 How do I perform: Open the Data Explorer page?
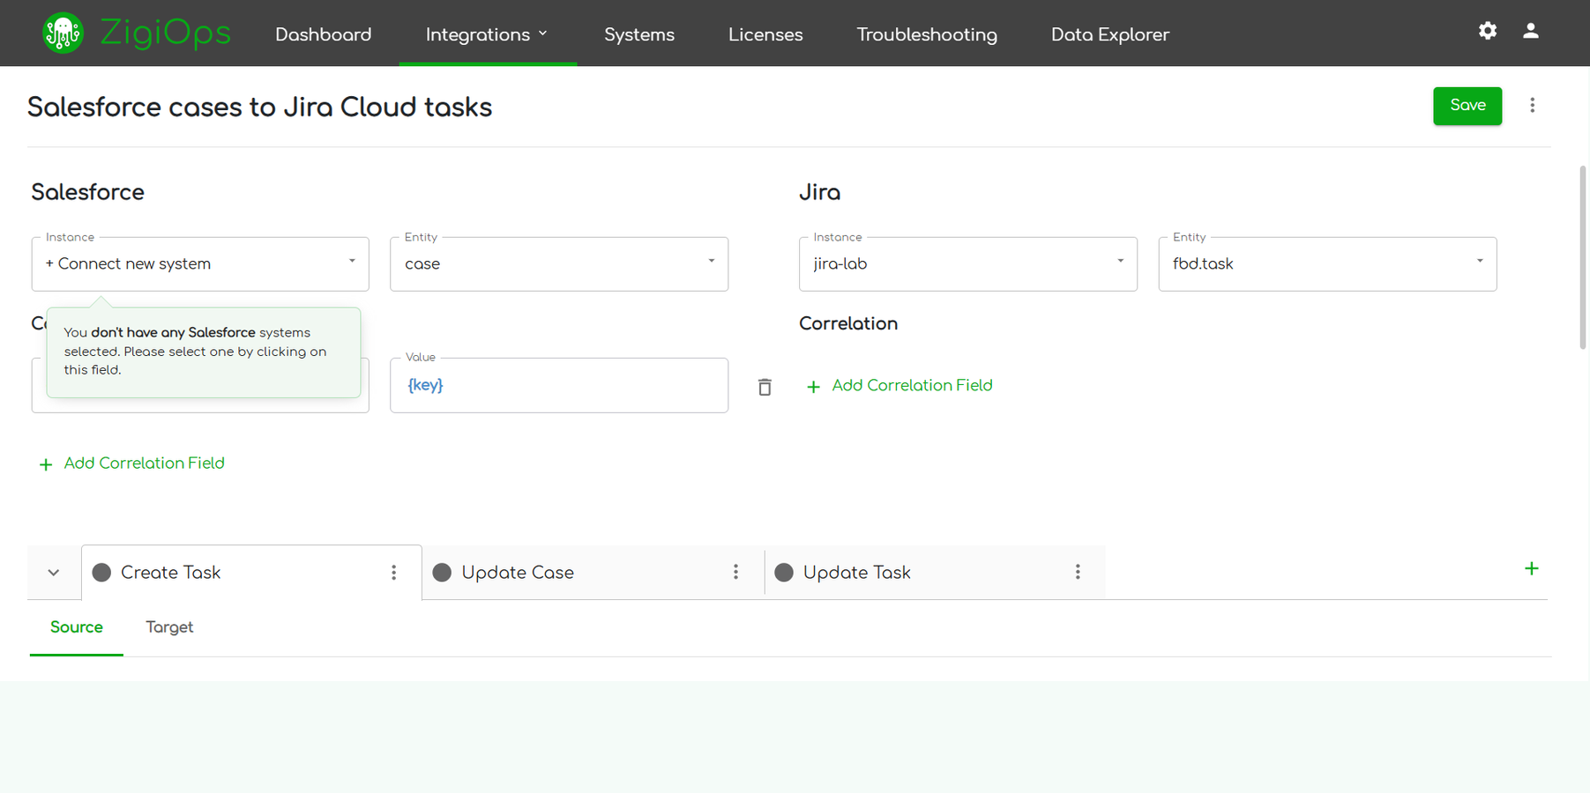pos(1110,34)
